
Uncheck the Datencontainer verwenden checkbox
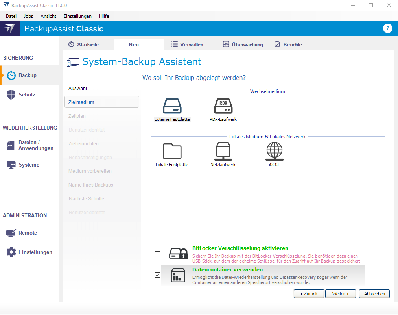pyautogui.click(x=158, y=275)
